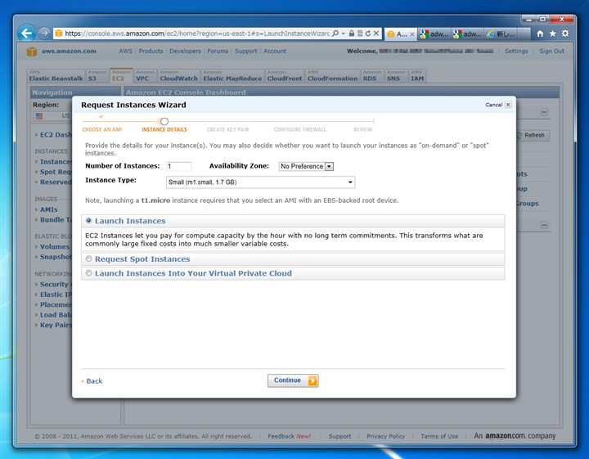Switch to CloudWatch service tab
This screenshot has width=589, height=459.
click(178, 76)
